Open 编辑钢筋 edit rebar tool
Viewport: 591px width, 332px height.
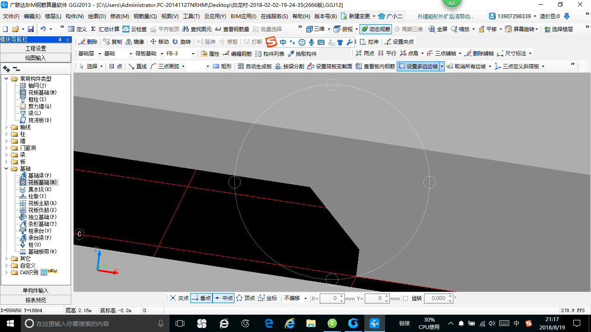237,54
